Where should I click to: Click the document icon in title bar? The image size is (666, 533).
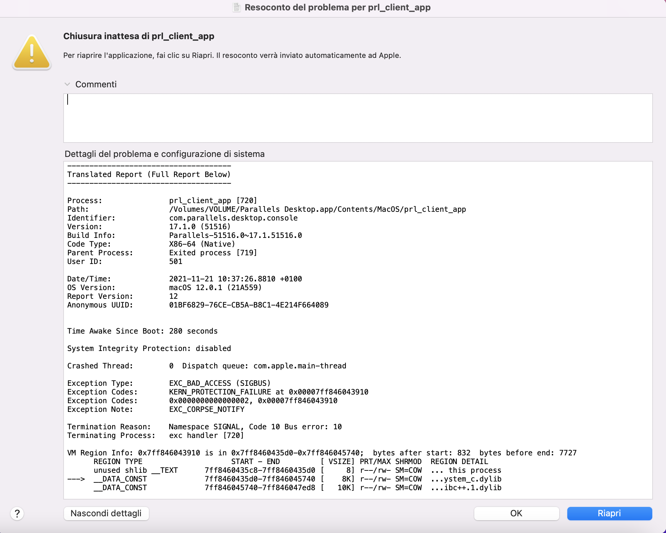click(237, 7)
